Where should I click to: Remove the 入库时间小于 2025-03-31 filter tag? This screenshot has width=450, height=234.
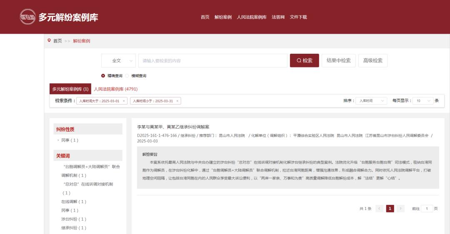(177, 101)
